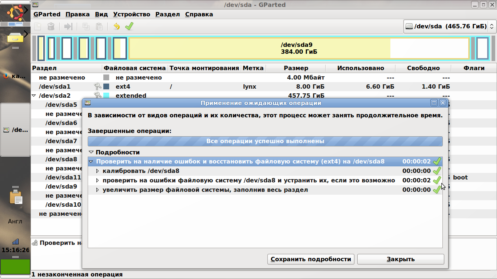This screenshot has width=497, height=279.
Task: Open the Раздел menu
Action: pos(168,15)
